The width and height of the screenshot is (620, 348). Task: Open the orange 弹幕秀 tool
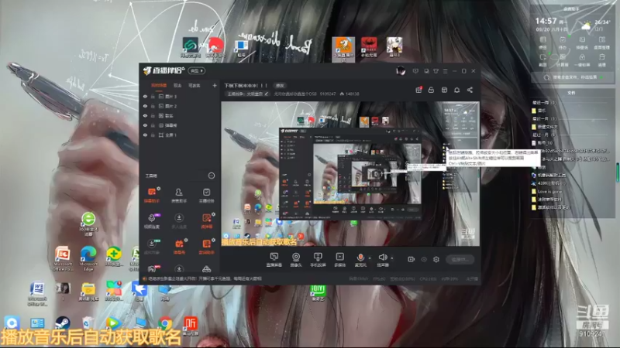tap(179, 246)
